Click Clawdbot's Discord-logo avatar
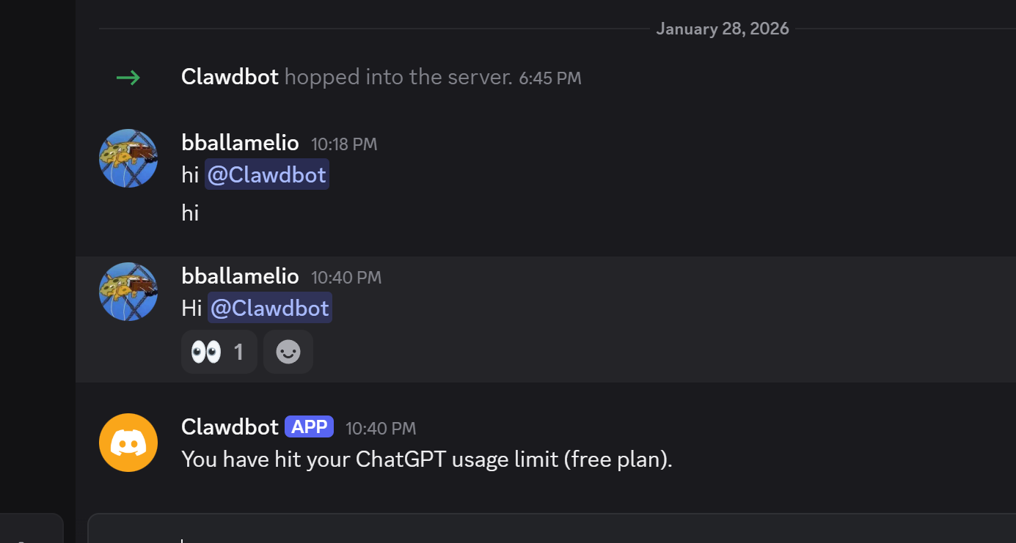The height and width of the screenshot is (543, 1016). [128, 442]
